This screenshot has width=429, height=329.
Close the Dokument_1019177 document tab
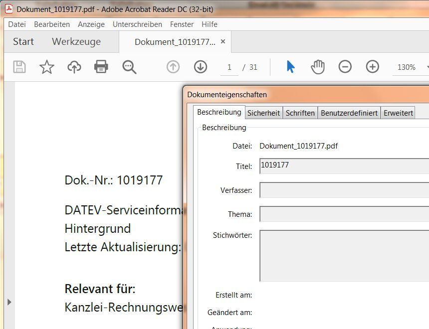pos(223,41)
